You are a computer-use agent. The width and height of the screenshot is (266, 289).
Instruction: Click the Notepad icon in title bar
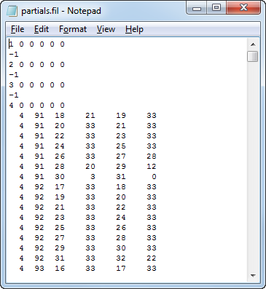[12, 11]
